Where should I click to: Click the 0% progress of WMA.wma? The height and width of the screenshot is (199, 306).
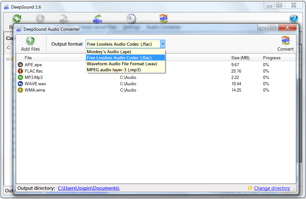(266, 90)
